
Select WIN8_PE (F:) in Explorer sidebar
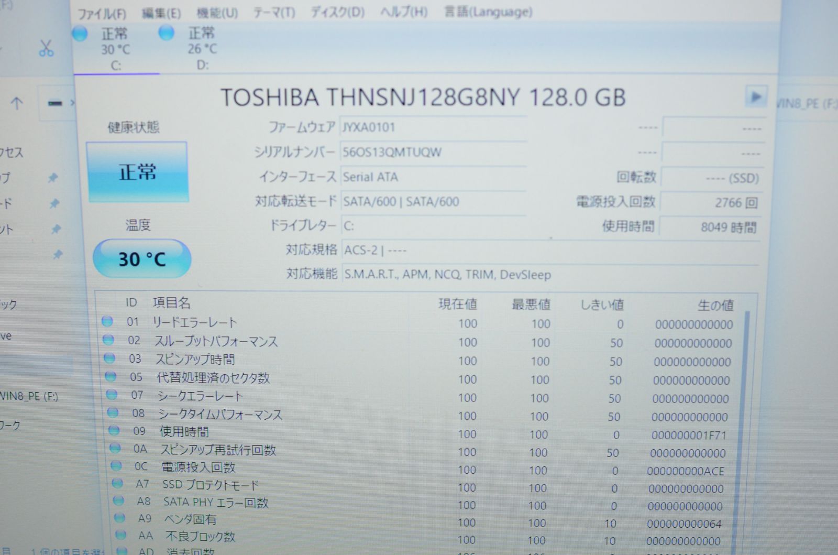point(29,396)
